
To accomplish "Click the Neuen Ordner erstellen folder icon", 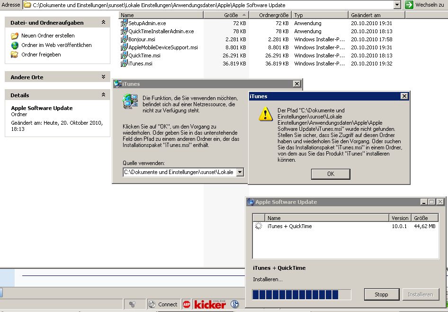I will tap(15, 36).
